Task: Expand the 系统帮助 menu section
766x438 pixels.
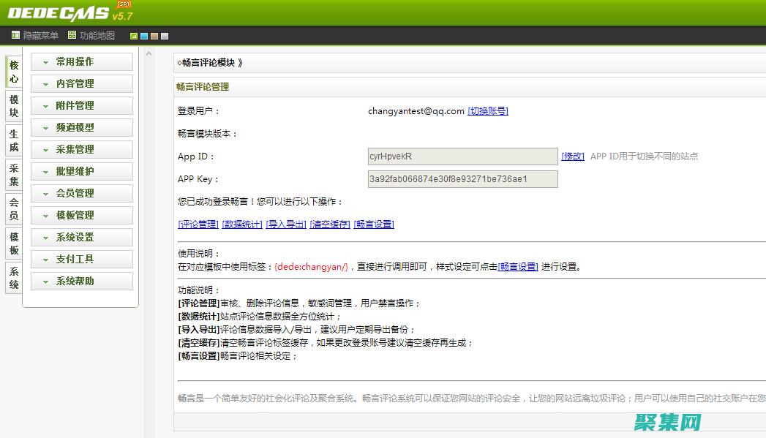Action: 81,281
